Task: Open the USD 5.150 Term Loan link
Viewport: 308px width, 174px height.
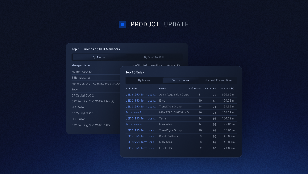Action: [141, 118]
